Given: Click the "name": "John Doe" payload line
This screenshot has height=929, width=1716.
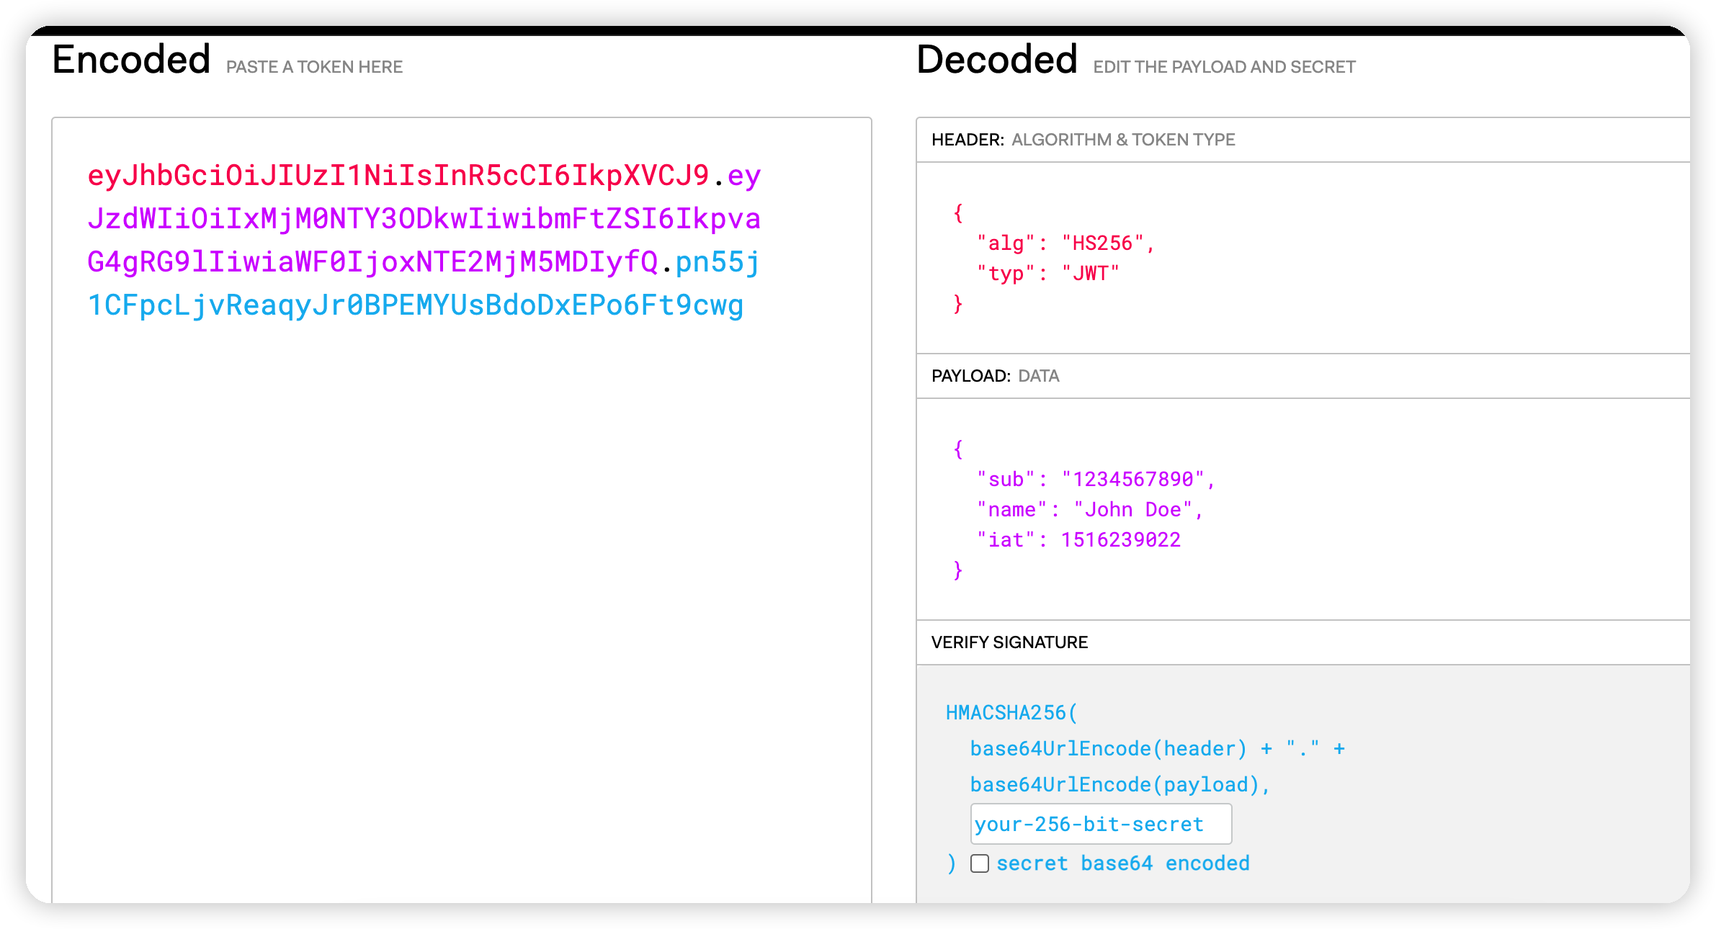Looking at the screenshot, I should [1089, 510].
